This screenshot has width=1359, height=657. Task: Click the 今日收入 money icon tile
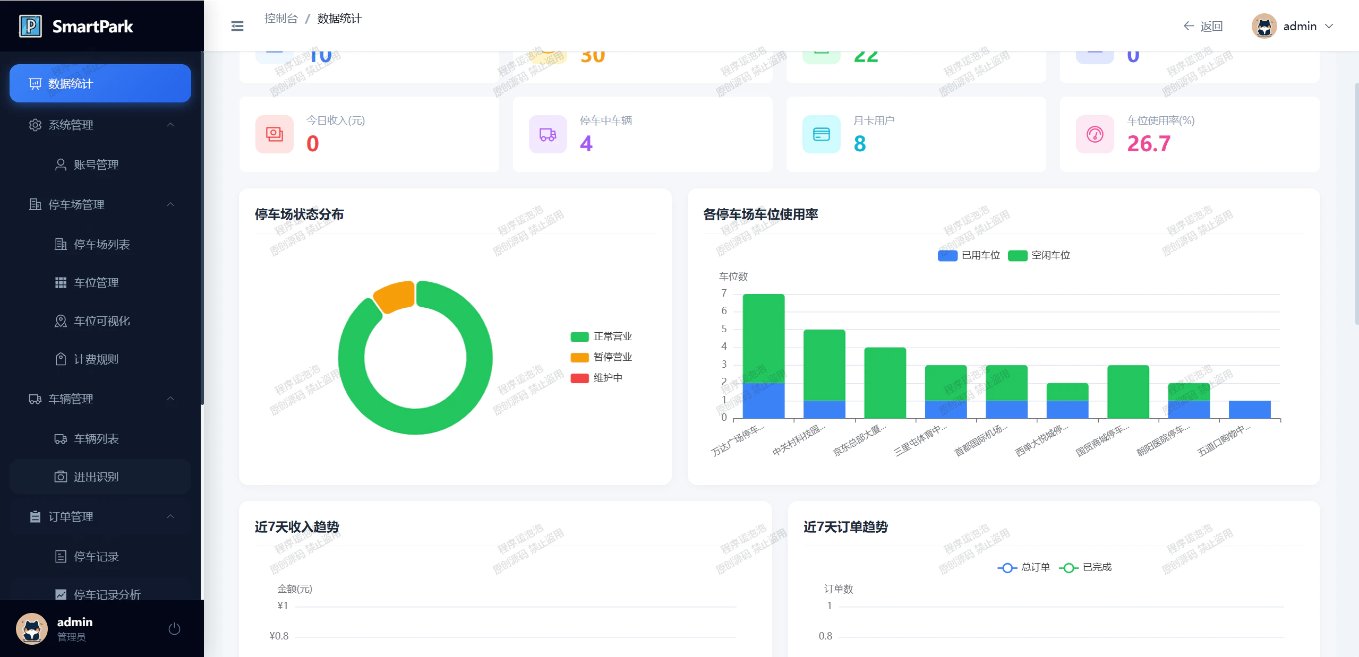tap(275, 134)
